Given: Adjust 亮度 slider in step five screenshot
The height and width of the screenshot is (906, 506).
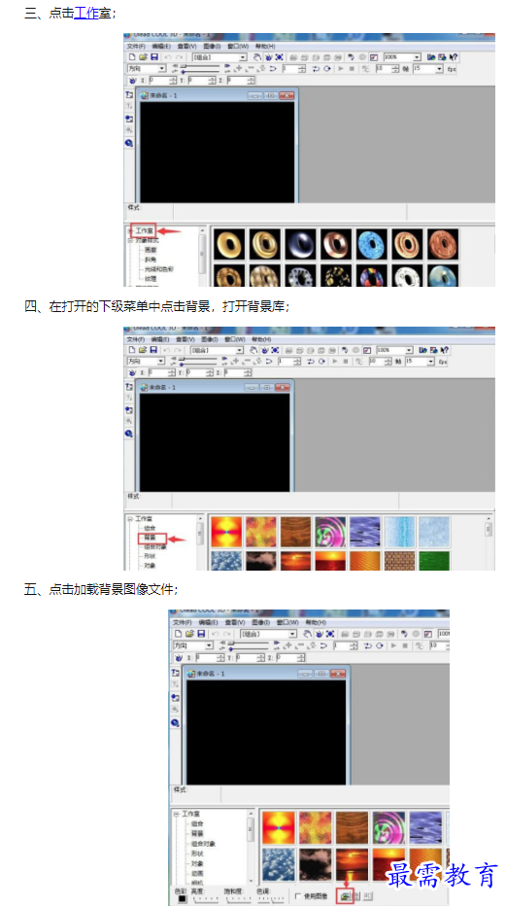Looking at the screenshot, I should click(208, 899).
